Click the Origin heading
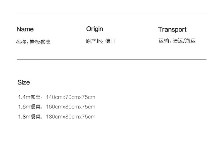220x145 pixels. click(94, 29)
